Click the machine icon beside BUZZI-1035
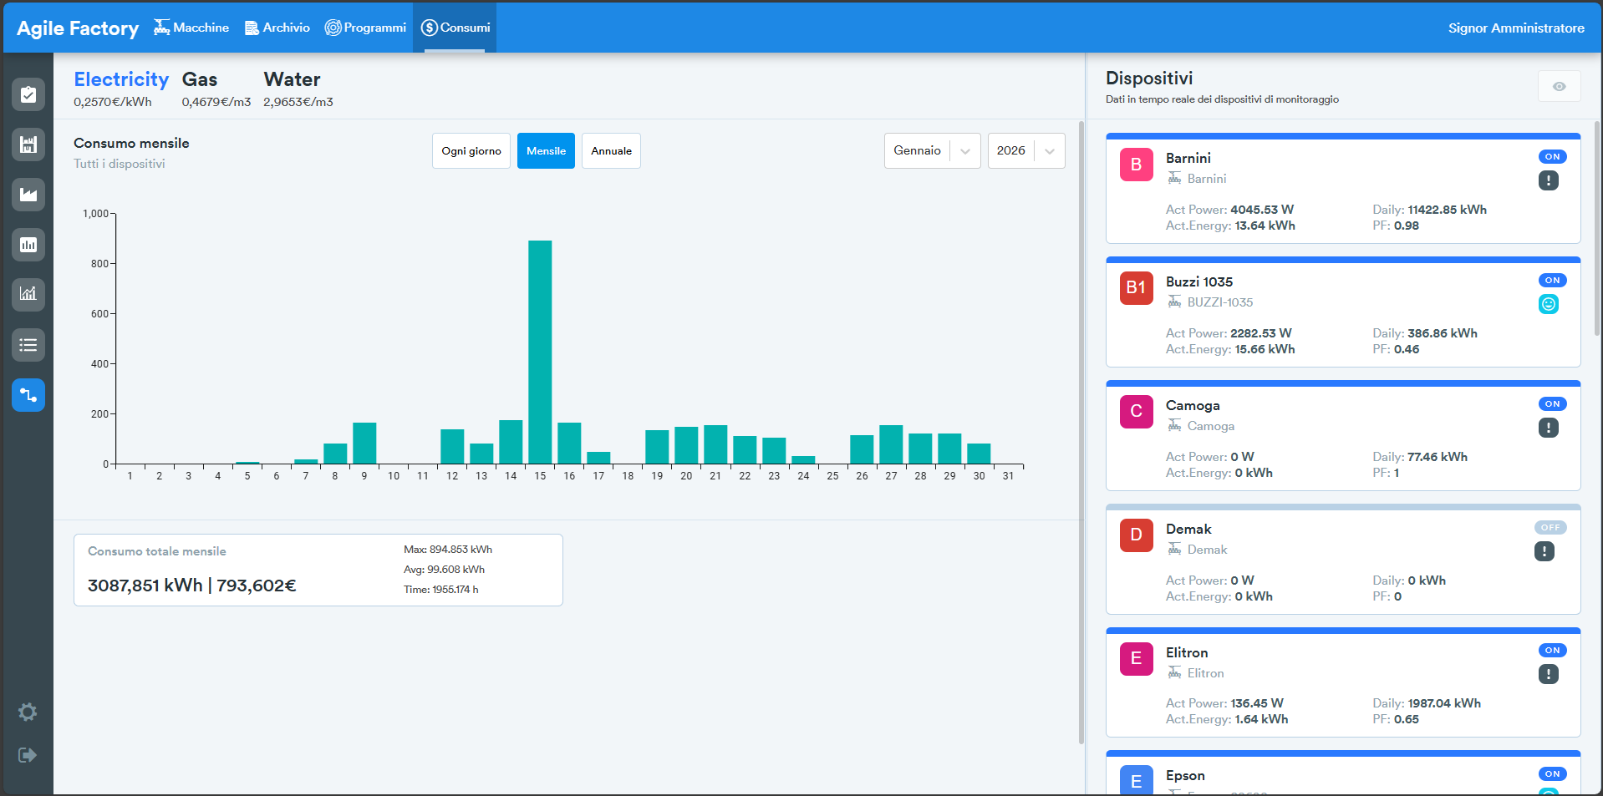This screenshot has height=796, width=1603. [x=1174, y=302]
